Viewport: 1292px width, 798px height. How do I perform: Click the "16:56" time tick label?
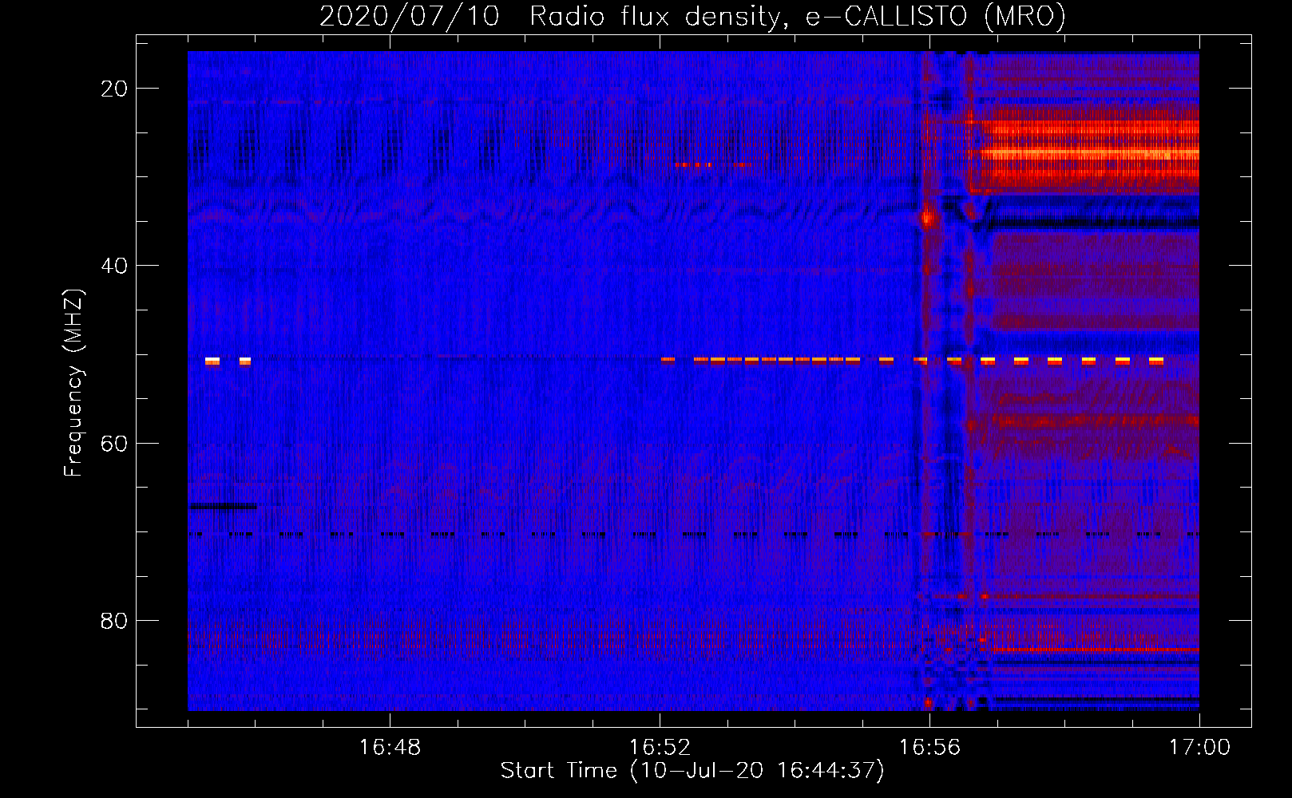(x=929, y=748)
